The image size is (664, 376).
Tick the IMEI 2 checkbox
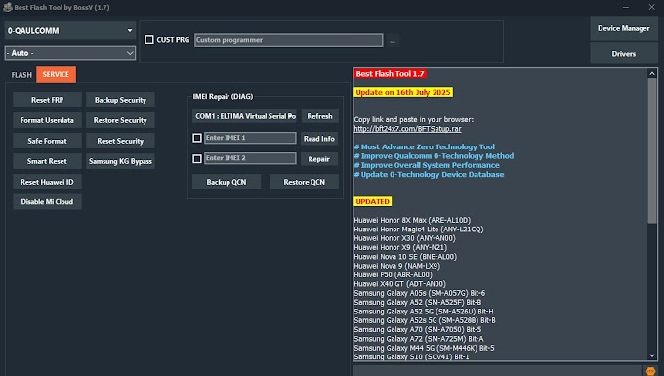click(197, 159)
